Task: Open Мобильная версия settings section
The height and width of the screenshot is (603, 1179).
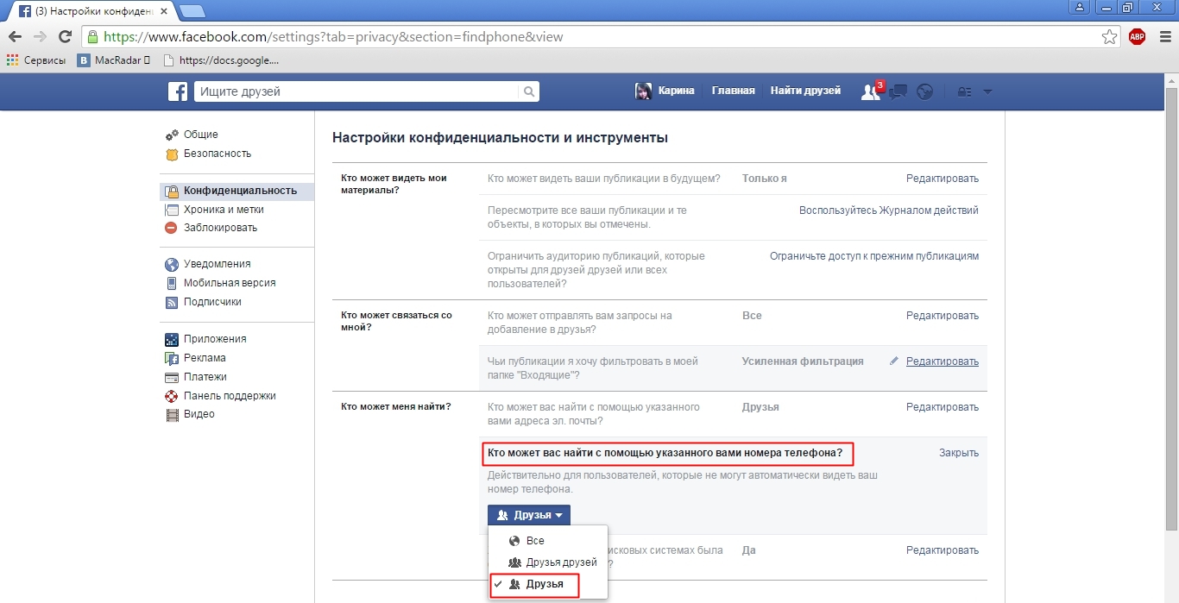Action: point(230,283)
